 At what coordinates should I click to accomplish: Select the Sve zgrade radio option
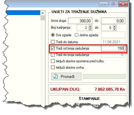53,35
